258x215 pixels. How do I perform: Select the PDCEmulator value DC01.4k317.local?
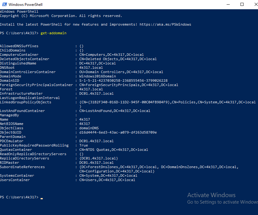tap(96, 141)
